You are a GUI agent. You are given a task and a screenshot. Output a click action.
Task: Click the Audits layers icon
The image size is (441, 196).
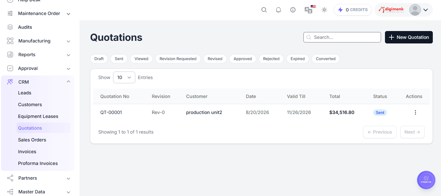(10, 27)
